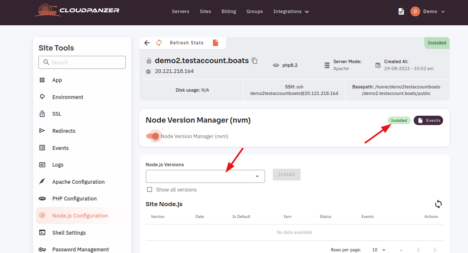Click the top-right green Installed status tag
This screenshot has width=468, height=253.
(437, 43)
